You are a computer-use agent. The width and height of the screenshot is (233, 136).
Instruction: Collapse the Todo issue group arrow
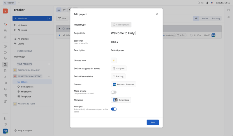click(x=59, y=29)
